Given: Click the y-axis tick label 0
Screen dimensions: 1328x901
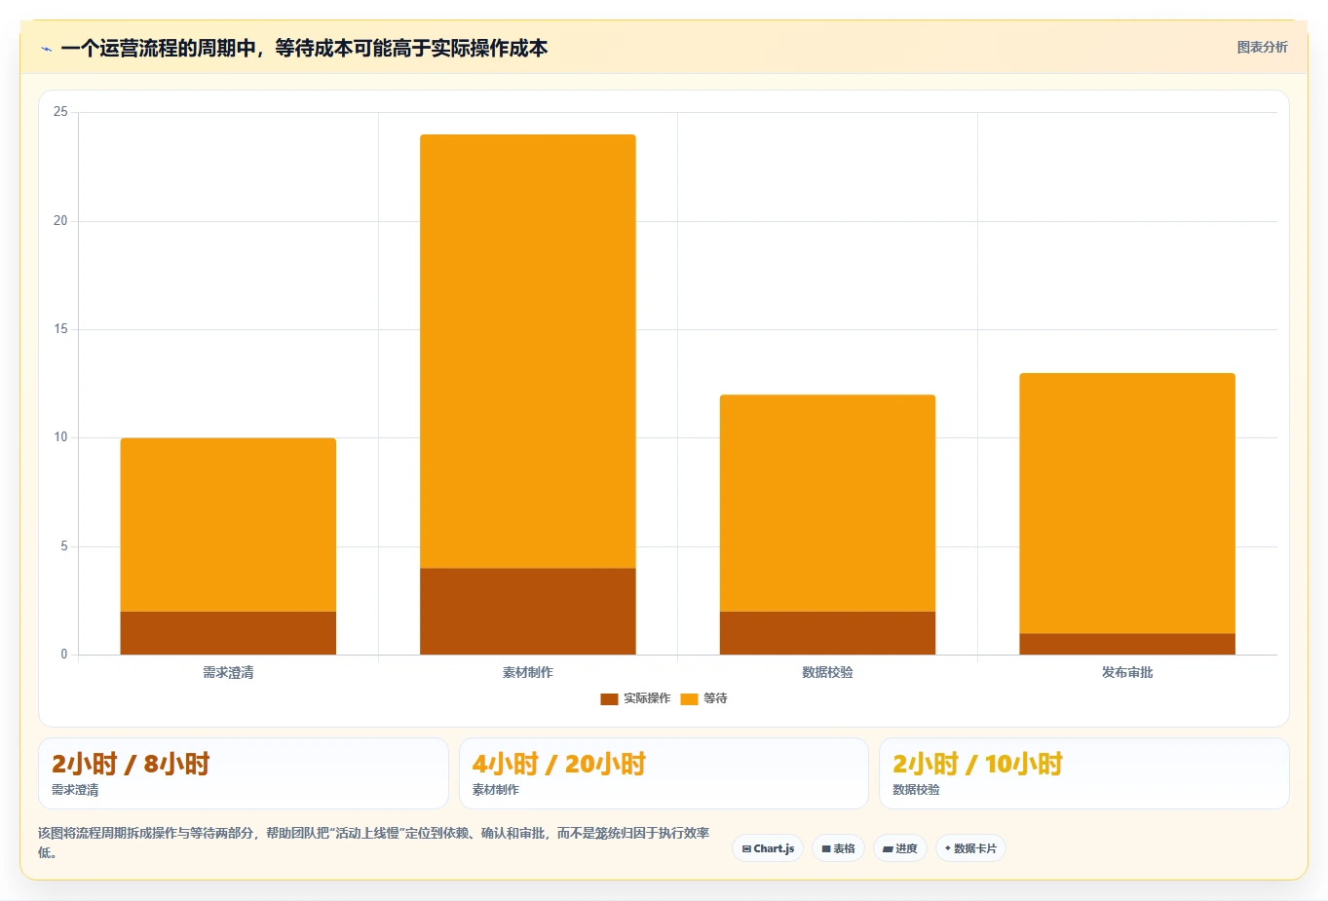Looking at the screenshot, I should click(64, 655).
